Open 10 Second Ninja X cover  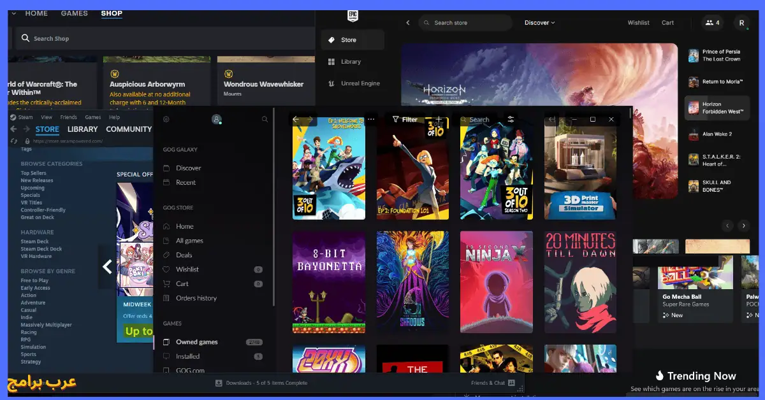[496, 282]
